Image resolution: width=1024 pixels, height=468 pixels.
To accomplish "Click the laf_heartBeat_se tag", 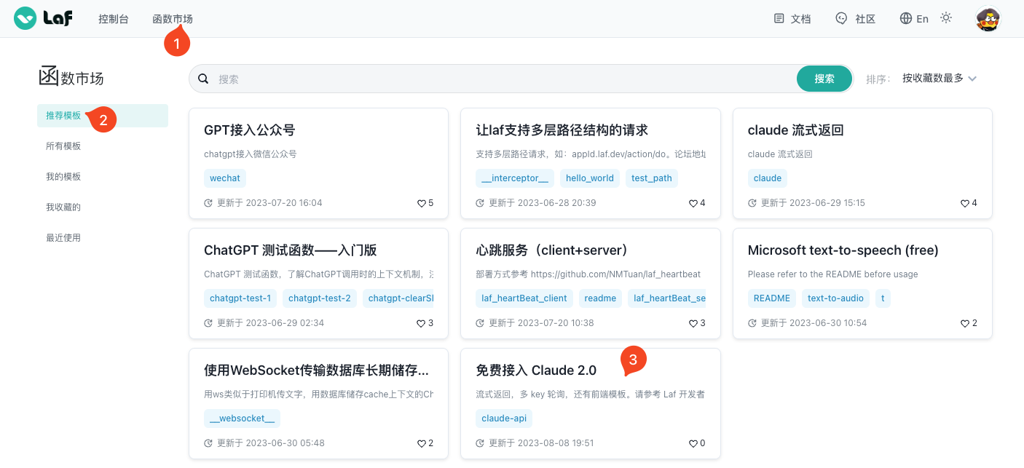I will coord(667,298).
